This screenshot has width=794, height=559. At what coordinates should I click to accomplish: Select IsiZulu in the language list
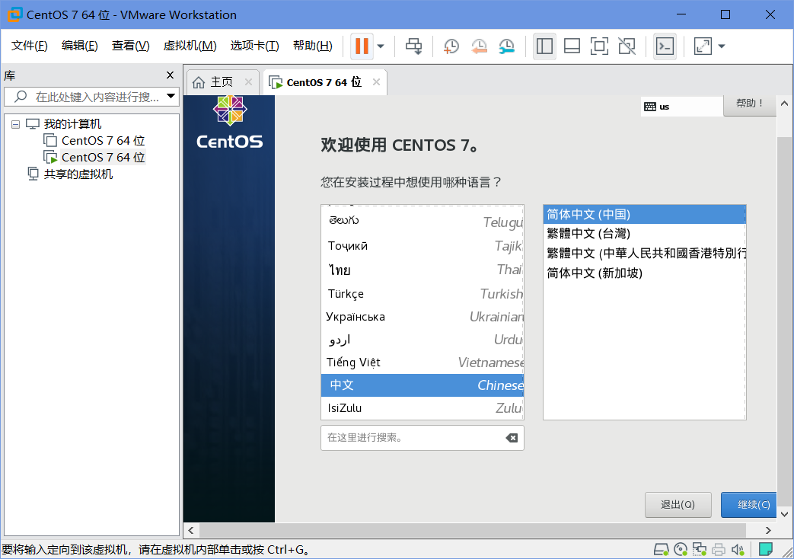[423, 408]
